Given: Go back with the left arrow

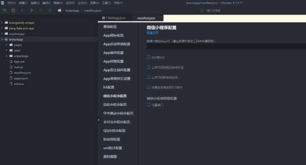Looking at the screenshot, I should (23, 11).
